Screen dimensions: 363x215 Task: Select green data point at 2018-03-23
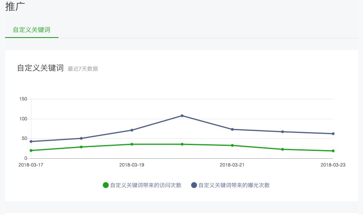(333, 151)
